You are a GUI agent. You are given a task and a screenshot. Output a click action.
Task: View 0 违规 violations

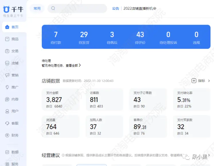tap(197, 37)
